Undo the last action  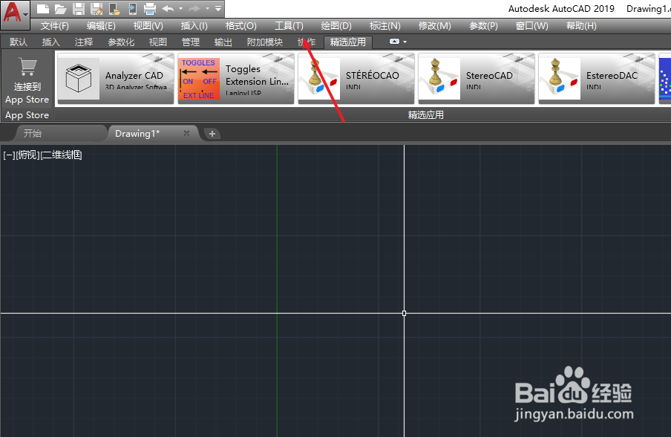pyautogui.click(x=168, y=9)
